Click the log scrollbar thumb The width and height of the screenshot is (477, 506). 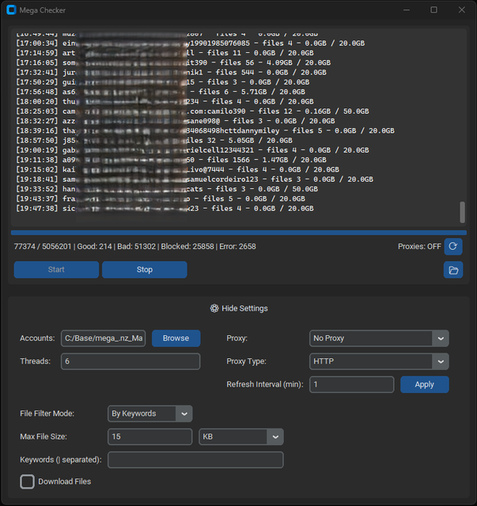[x=462, y=212]
